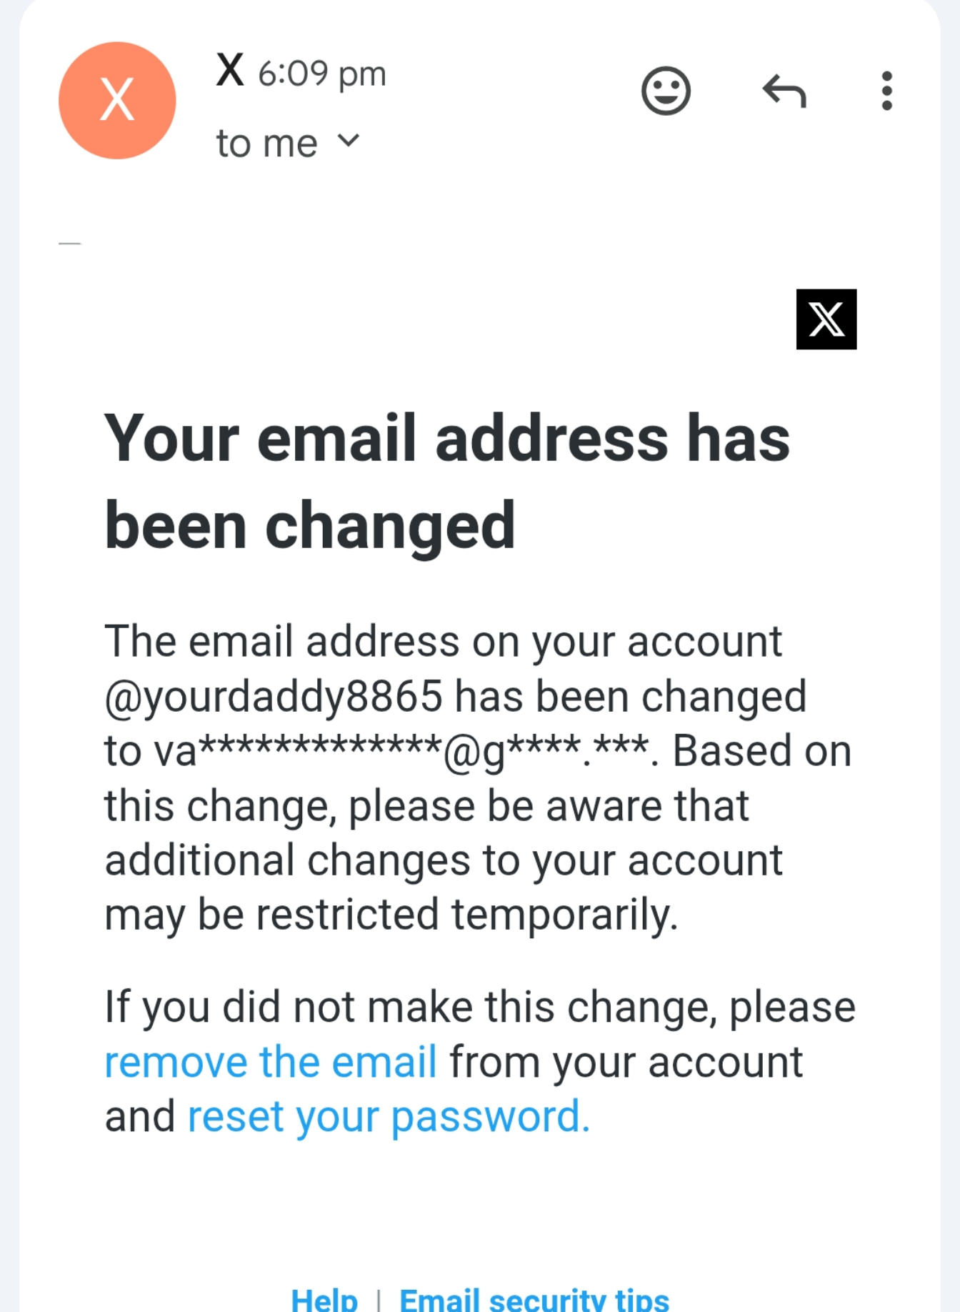Viewport: 960px width, 1312px height.
Task: Open the three-dot more options menu
Action: pyautogui.click(x=886, y=91)
